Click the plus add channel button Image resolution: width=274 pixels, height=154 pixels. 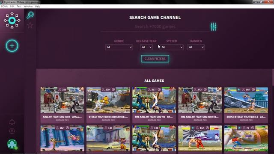coord(12,46)
